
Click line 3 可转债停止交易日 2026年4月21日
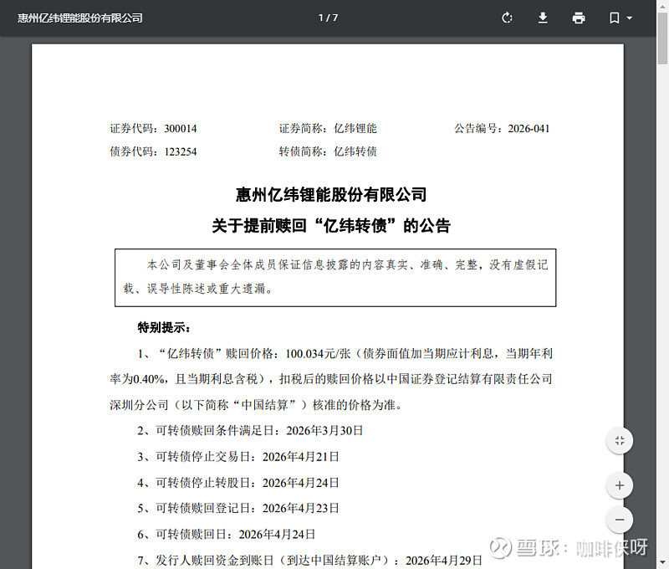coord(238,457)
